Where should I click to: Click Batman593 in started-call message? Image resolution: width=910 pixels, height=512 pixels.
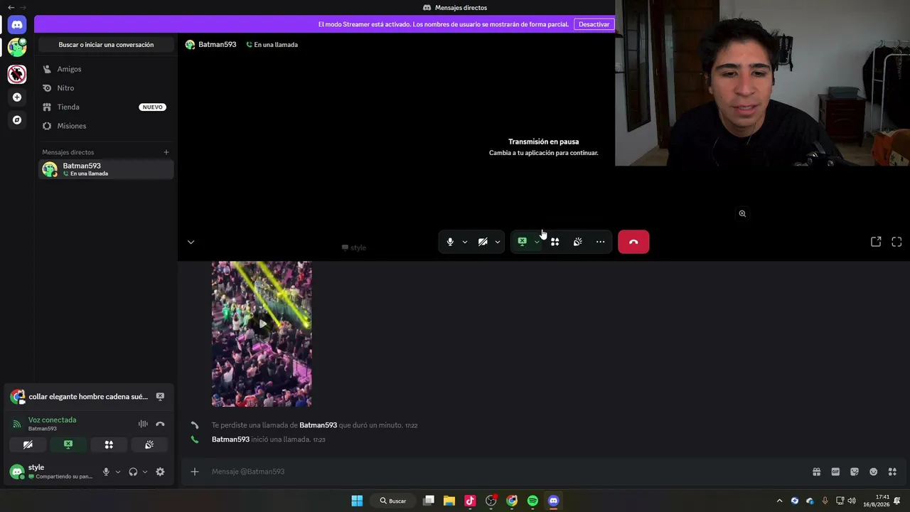click(x=230, y=439)
